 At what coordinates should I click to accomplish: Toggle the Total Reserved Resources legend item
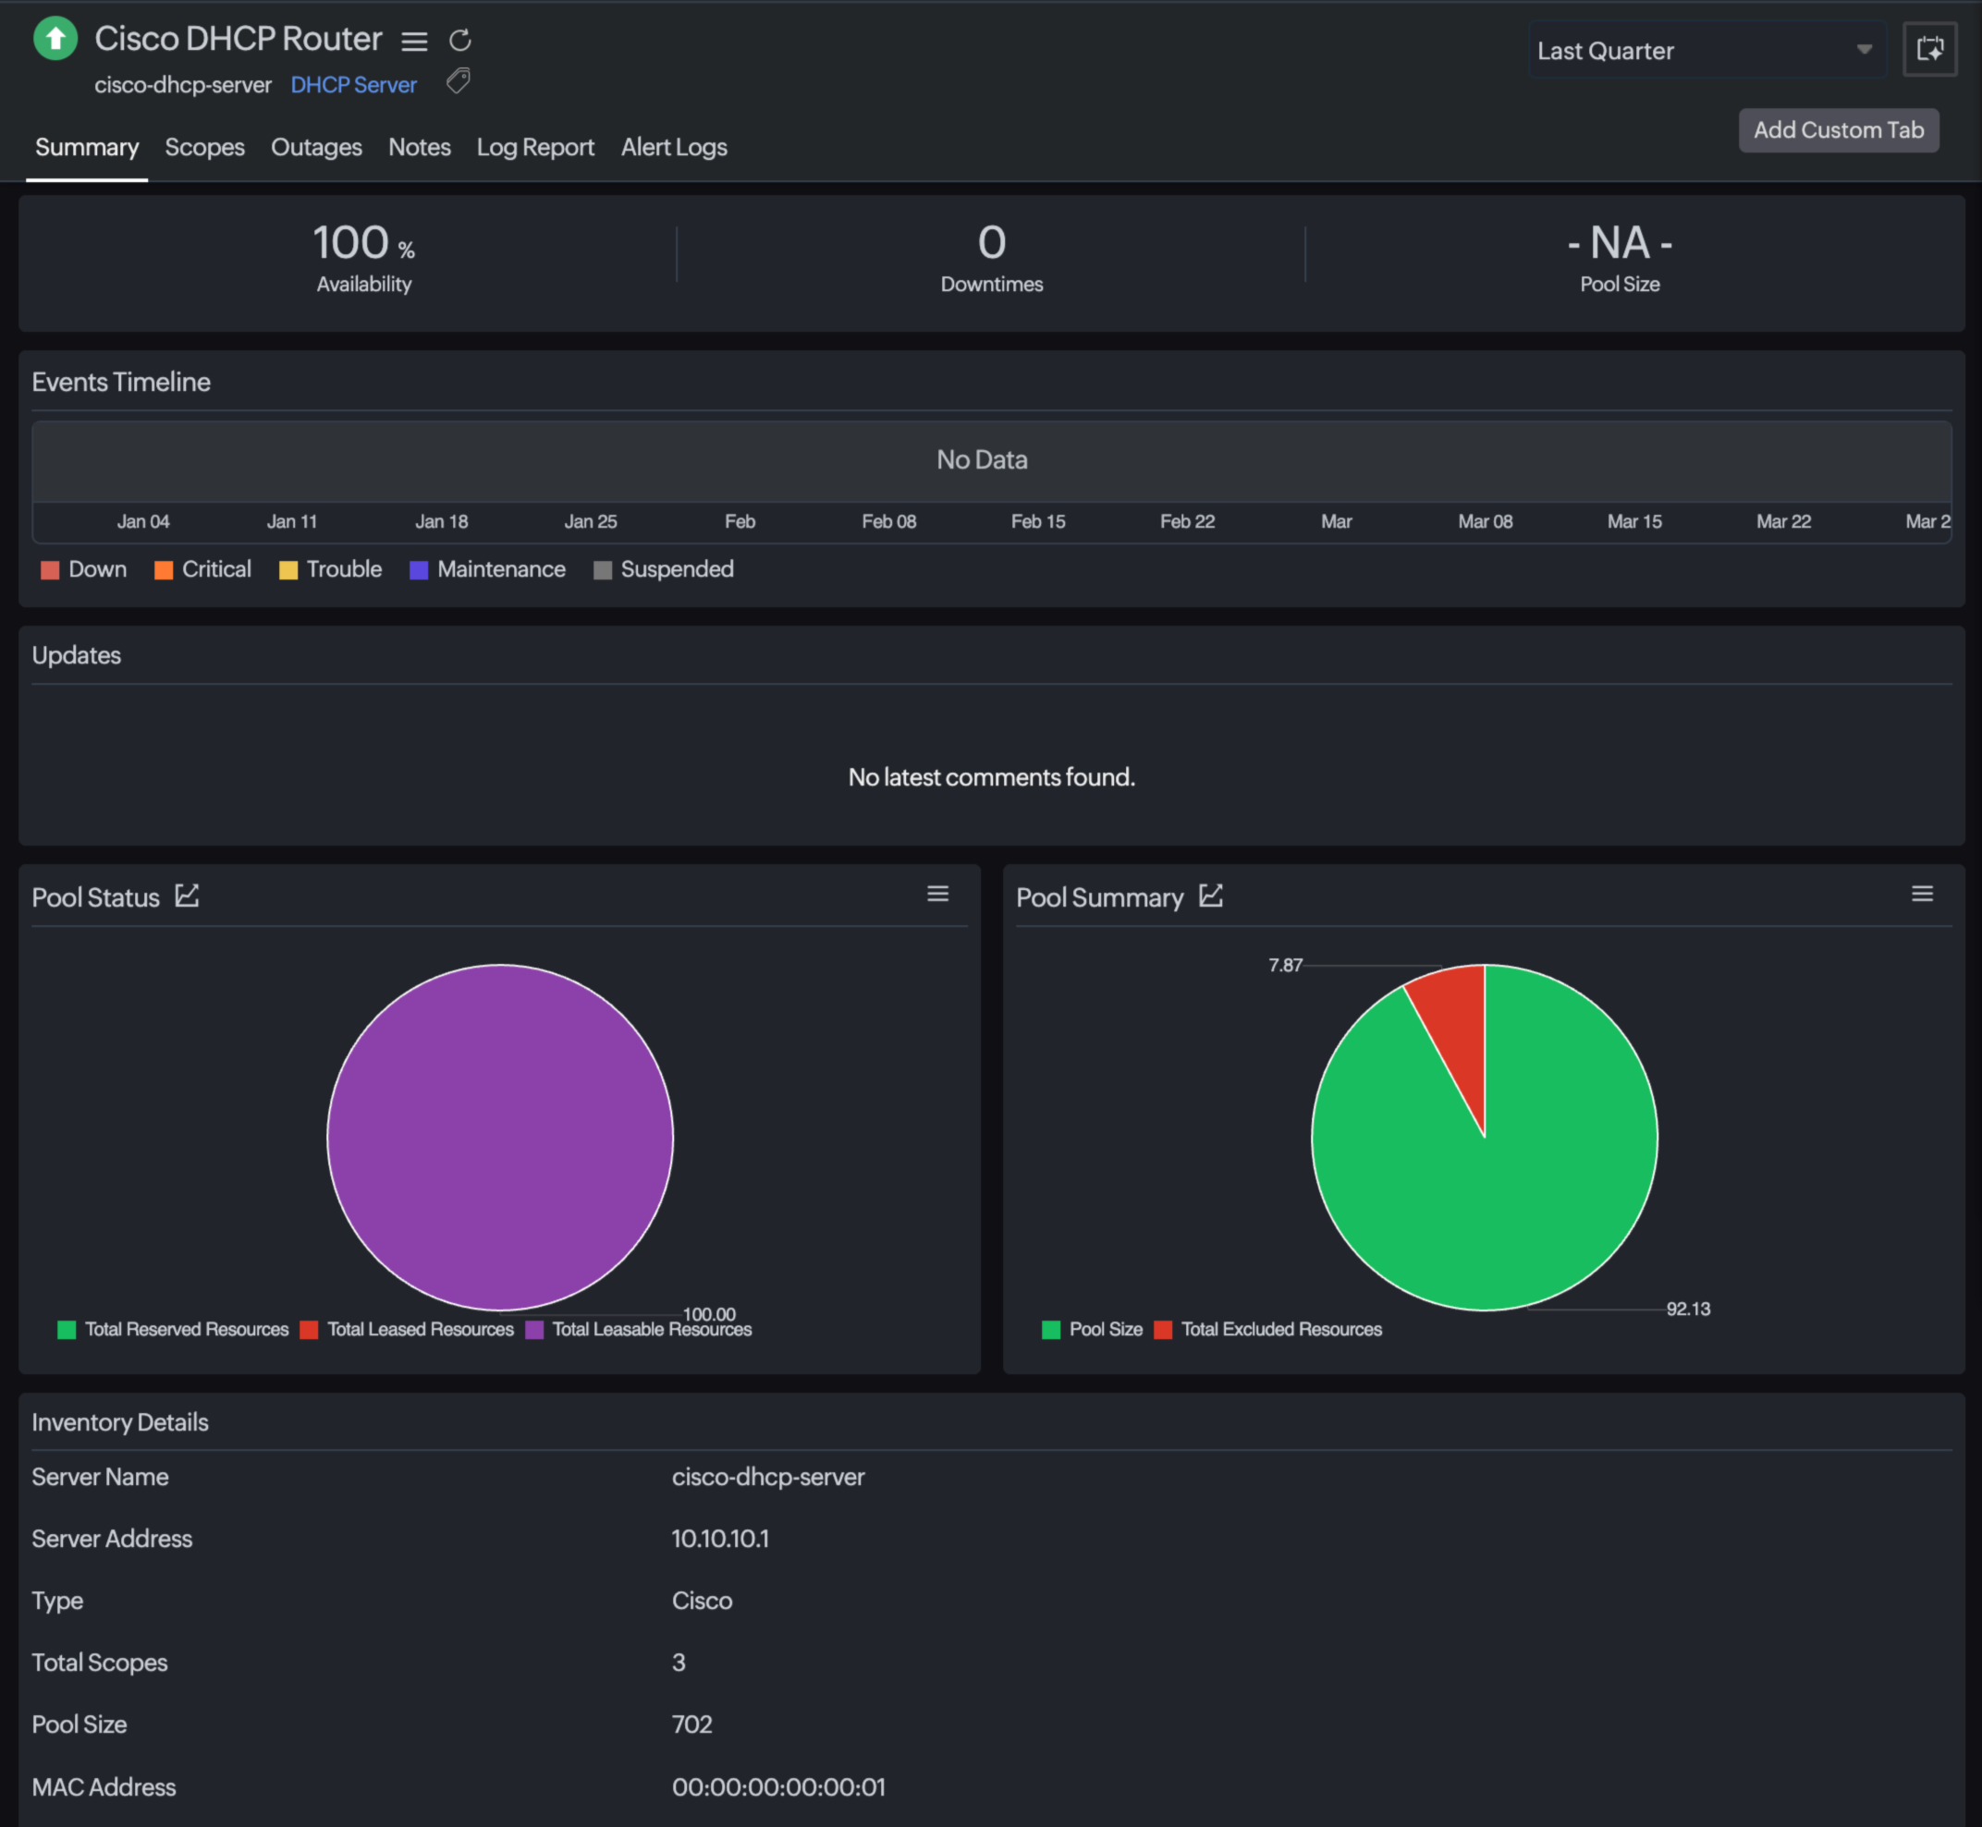pyautogui.click(x=173, y=1329)
